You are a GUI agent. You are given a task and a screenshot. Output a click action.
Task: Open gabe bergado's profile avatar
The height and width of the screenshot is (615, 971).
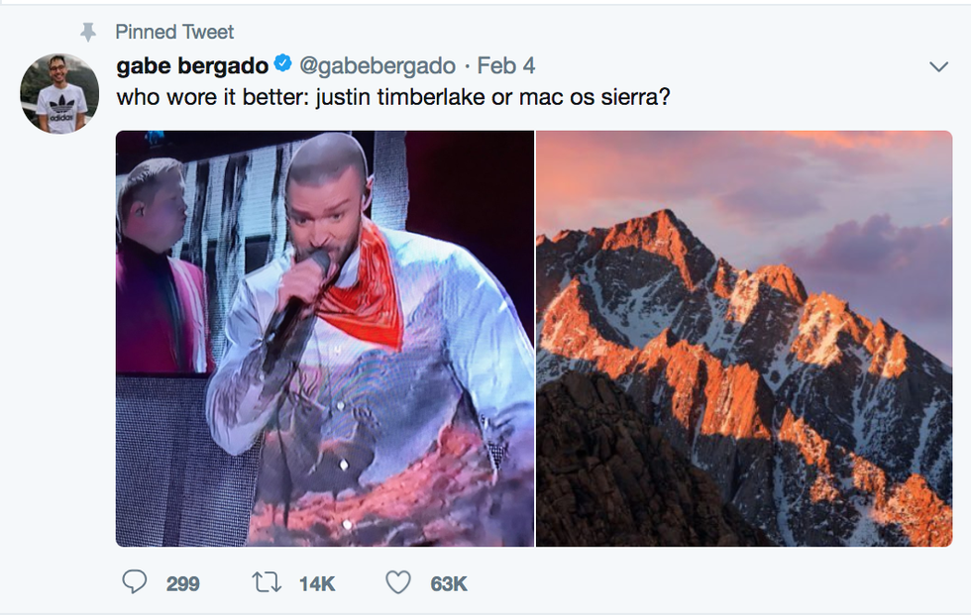[x=59, y=93]
